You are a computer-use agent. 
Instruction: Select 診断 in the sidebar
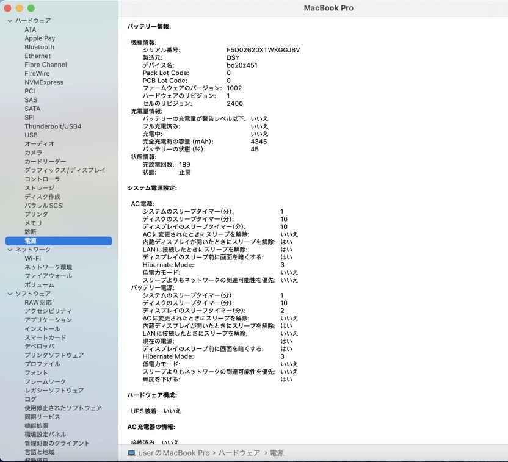point(31,232)
